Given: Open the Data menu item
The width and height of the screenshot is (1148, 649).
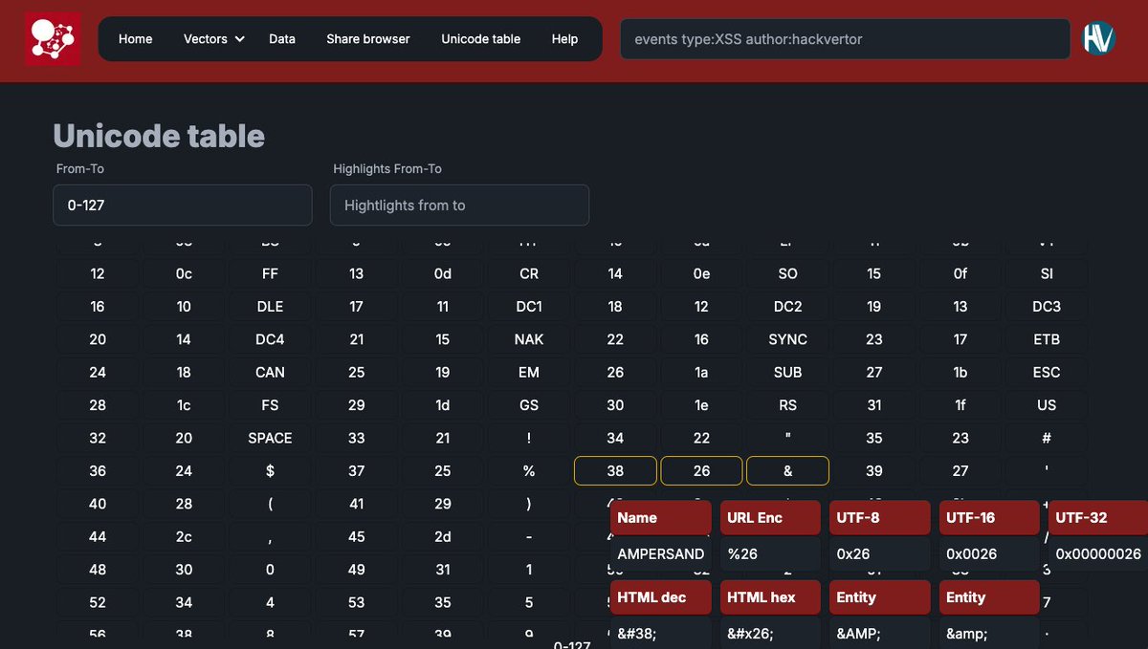Looking at the screenshot, I should [x=282, y=39].
